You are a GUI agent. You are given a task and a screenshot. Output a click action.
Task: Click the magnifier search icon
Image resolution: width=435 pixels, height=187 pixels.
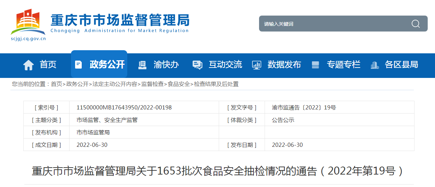click(416, 24)
